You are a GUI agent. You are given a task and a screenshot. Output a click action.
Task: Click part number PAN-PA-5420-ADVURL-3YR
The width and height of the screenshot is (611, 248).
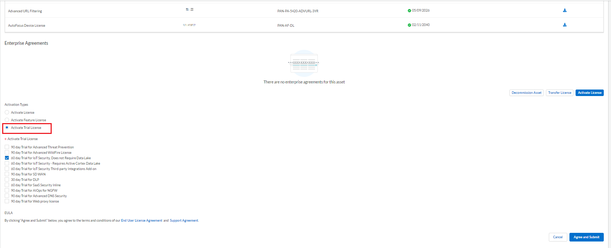[x=298, y=11]
